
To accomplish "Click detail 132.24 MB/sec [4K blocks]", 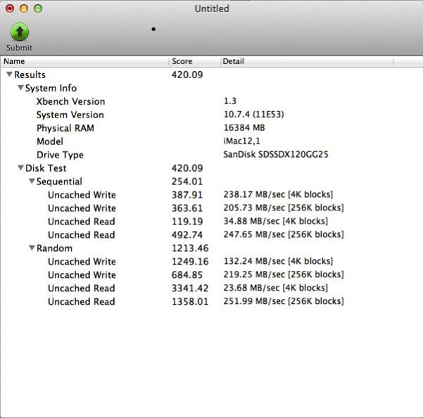I will tap(279, 261).
